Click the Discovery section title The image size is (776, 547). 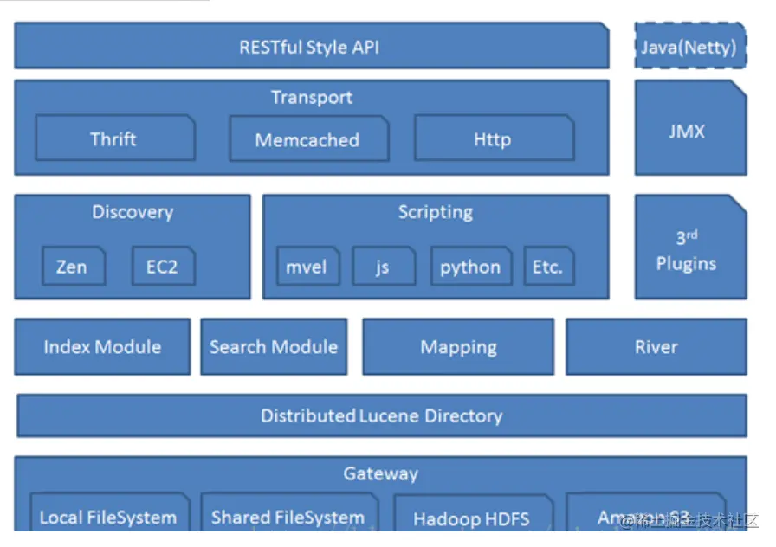point(133,212)
